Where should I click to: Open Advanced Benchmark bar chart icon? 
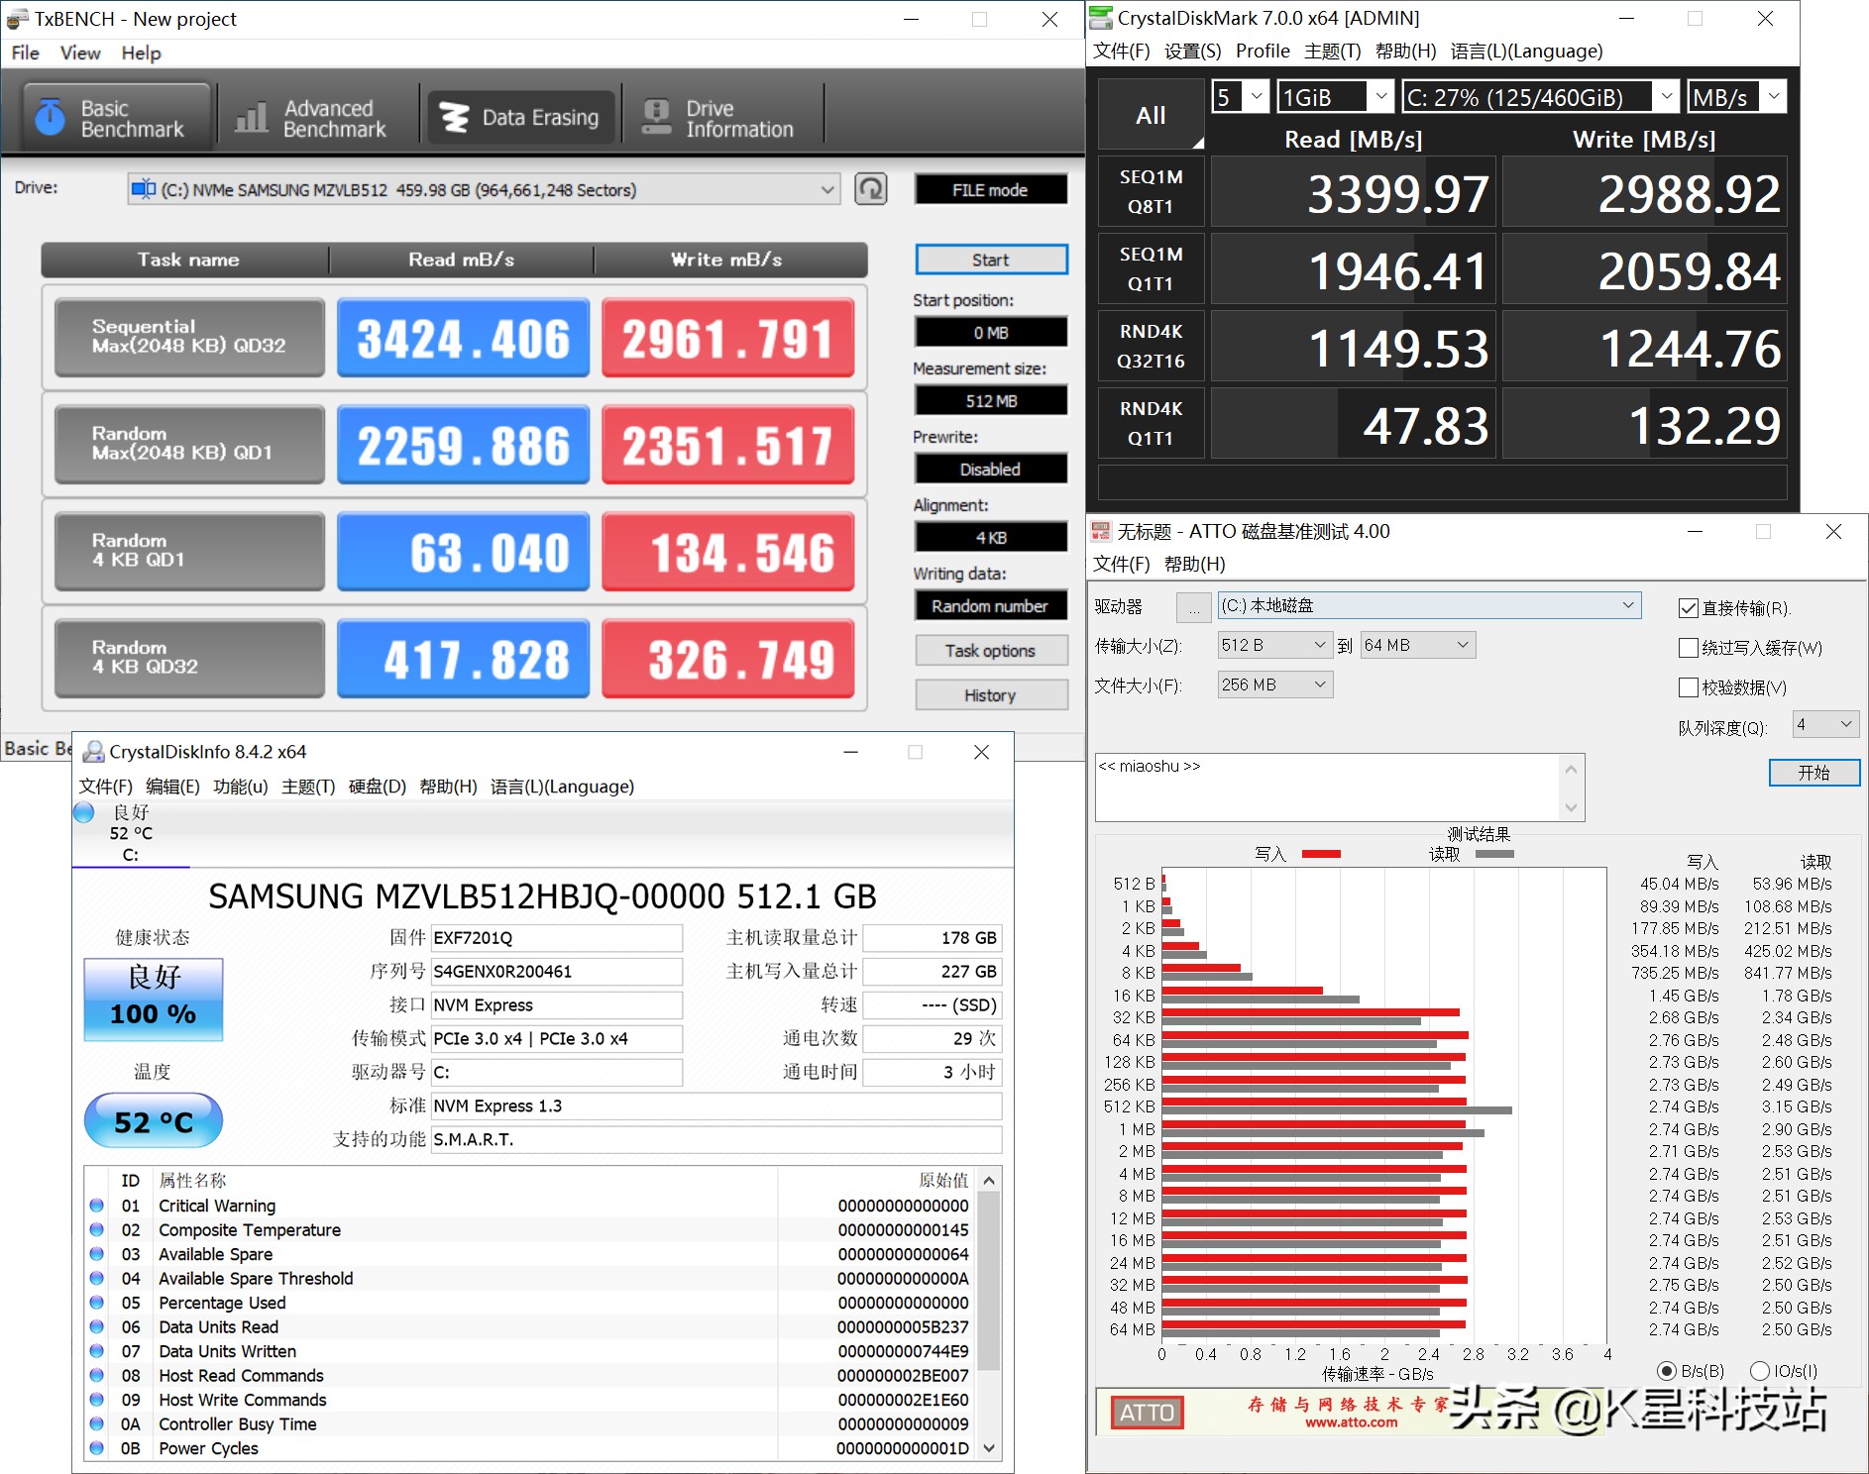(x=251, y=118)
